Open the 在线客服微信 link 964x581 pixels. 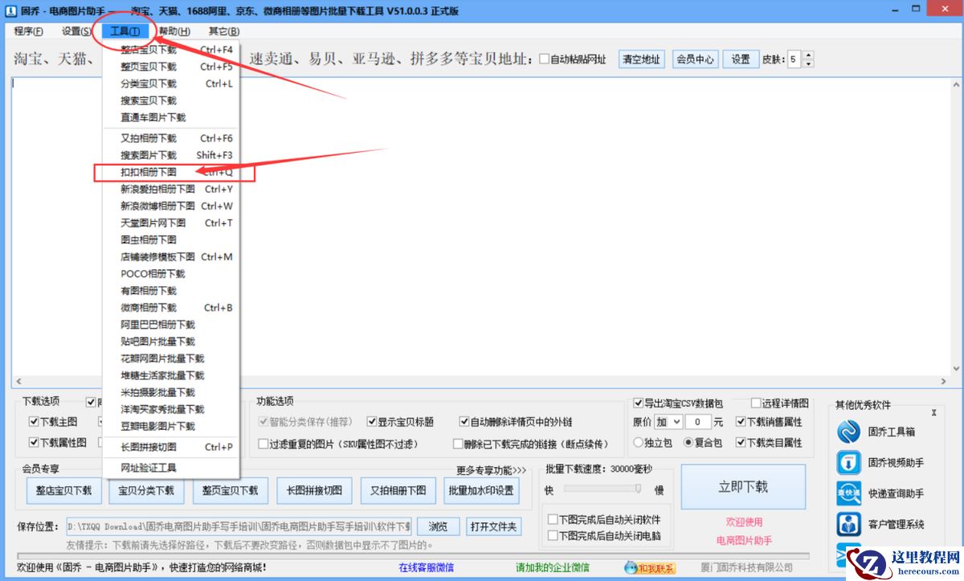coord(426,568)
